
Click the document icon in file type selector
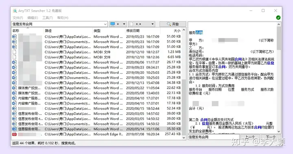131,24
